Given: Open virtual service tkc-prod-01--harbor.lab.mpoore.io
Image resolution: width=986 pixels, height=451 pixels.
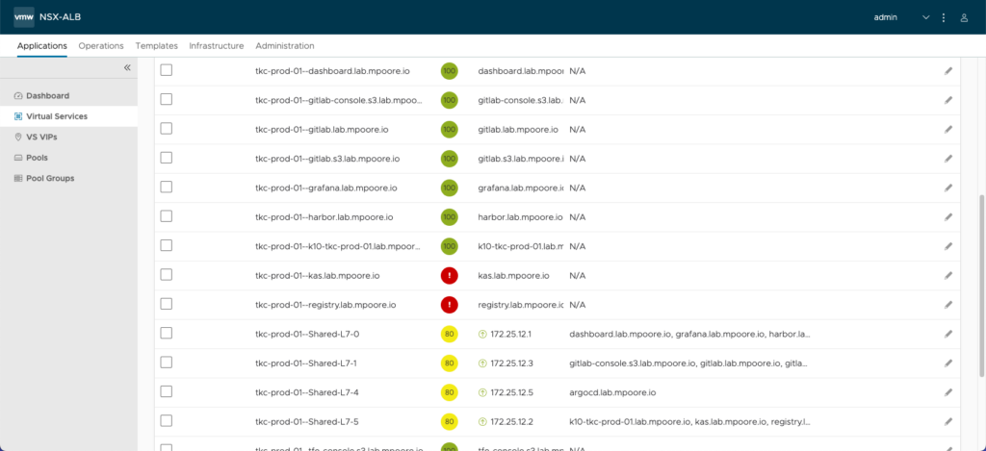Looking at the screenshot, I should (324, 217).
